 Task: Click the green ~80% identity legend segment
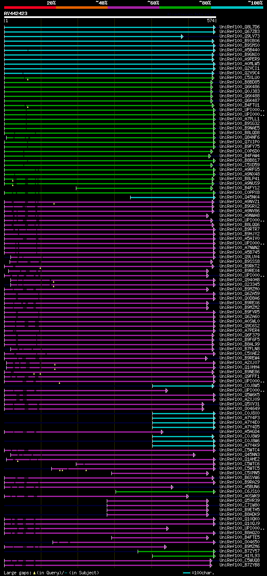[x=185, y=8]
